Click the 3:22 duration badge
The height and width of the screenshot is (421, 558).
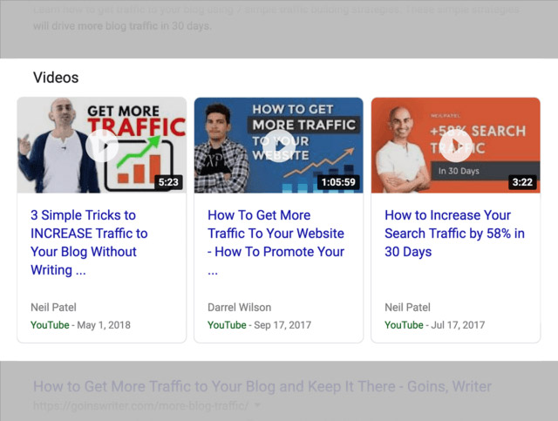coord(521,182)
